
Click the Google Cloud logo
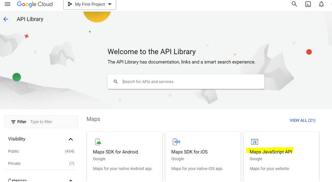click(35, 4)
